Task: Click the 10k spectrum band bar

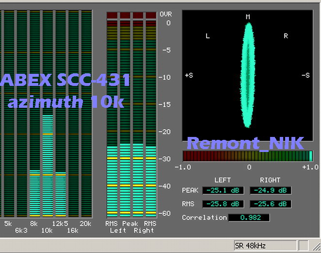Action: click(x=47, y=165)
